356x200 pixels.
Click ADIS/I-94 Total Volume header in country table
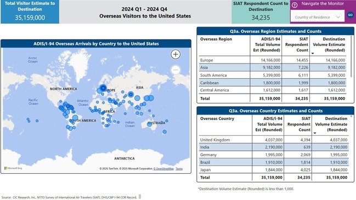(x=269, y=124)
